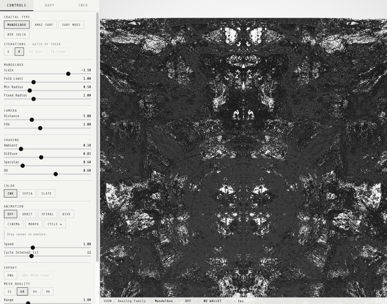This screenshot has height=304, width=387.
Task: Click the camera Distance value 5.00
Action: tap(87, 116)
